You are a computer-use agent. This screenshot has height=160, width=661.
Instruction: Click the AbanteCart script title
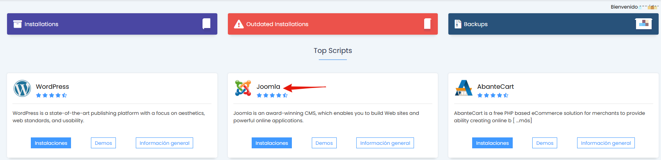[496, 86]
